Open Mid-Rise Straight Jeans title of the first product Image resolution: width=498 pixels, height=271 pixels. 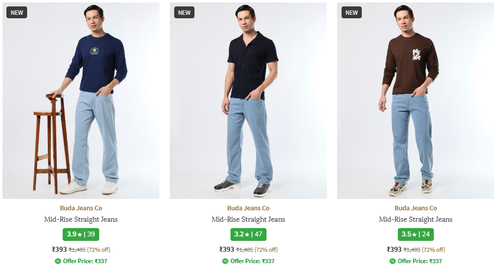[x=81, y=219]
